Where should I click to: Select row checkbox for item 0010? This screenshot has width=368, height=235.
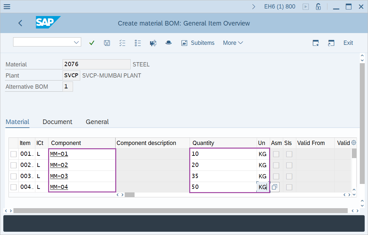click(x=13, y=154)
